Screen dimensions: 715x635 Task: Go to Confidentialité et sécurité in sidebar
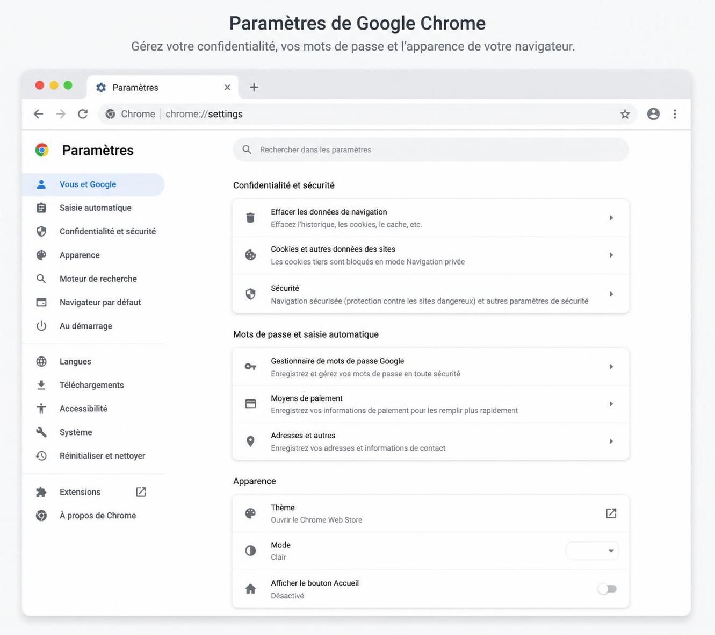(93, 232)
